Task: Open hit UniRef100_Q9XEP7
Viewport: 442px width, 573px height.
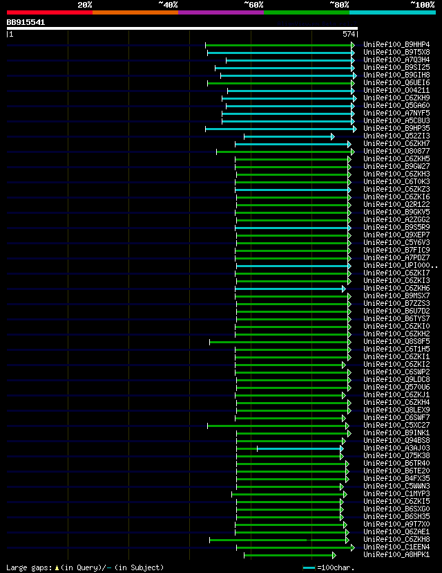Action: (396, 235)
